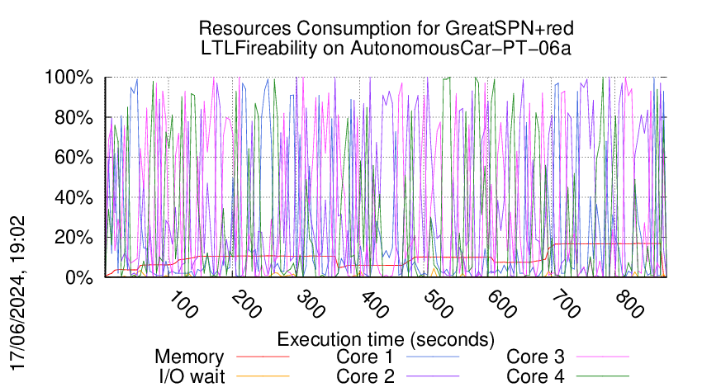
Task: Click the 'I/O wait' legend label
Action: click(x=192, y=376)
